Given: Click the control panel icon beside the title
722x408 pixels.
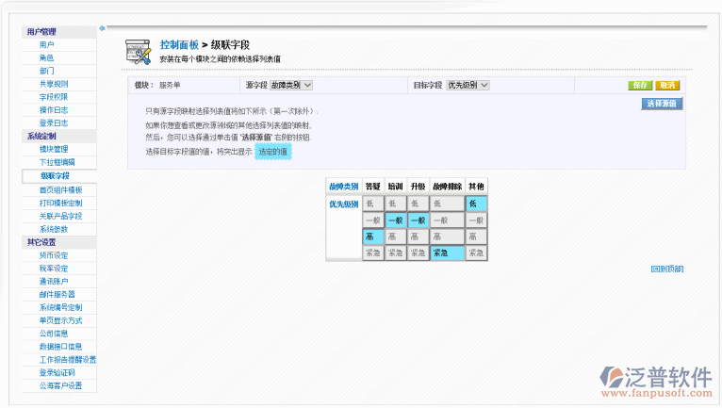Looking at the screenshot, I should (139, 50).
